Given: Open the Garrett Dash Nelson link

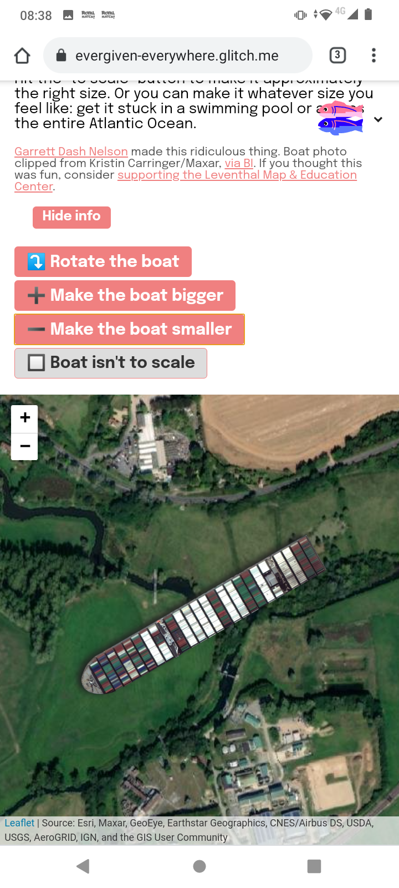Looking at the screenshot, I should coord(71,152).
